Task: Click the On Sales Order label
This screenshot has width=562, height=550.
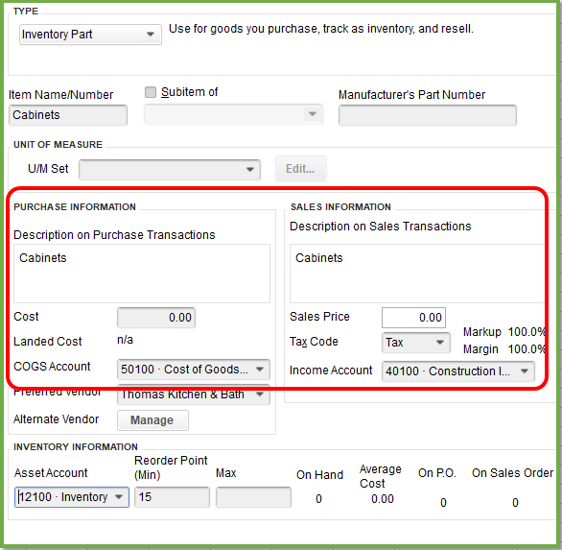Action: (512, 473)
